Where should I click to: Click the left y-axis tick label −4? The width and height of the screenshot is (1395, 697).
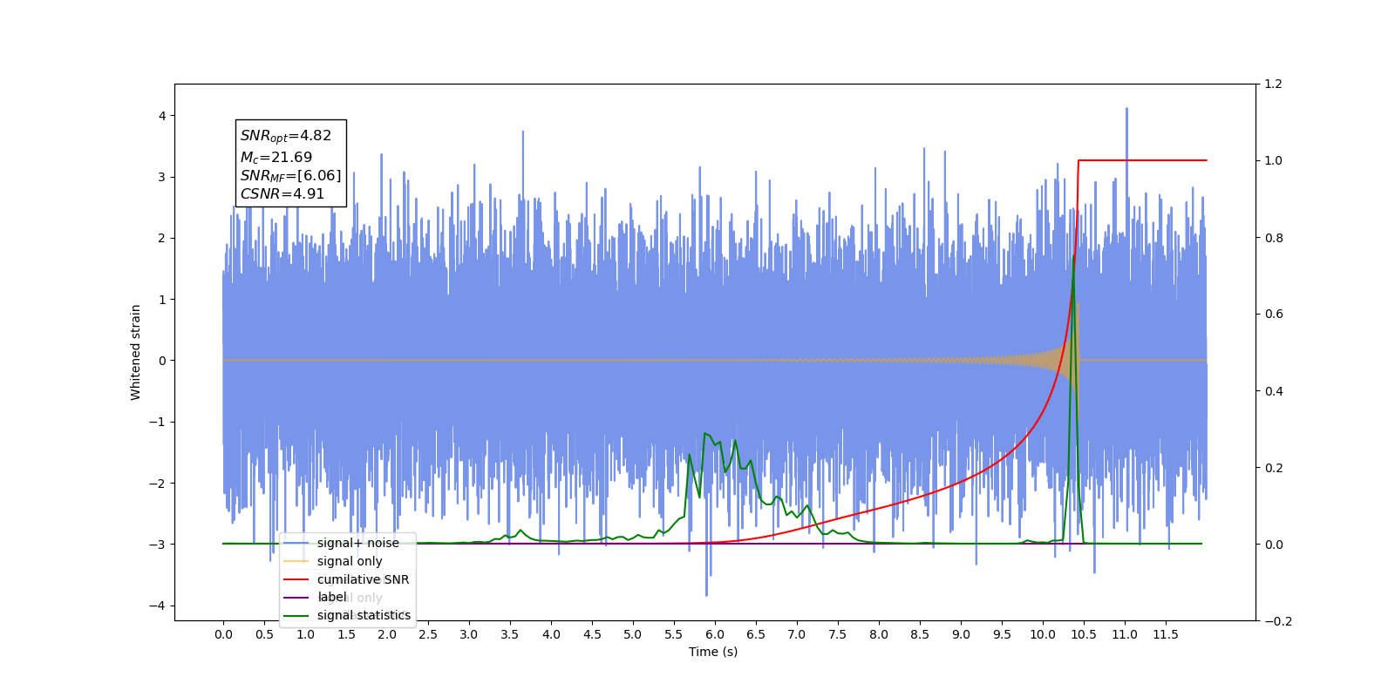(x=158, y=606)
